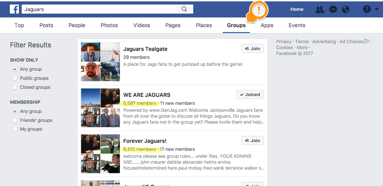Open the Friend Requests icon

(x=320, y=9)
